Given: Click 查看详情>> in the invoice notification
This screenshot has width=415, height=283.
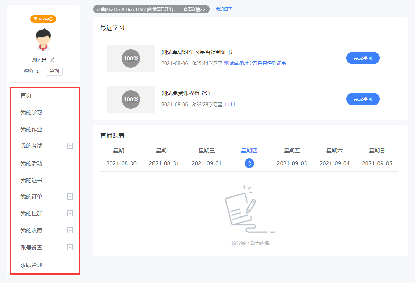Looking at the screenshot, I should (x=195, y=10).
